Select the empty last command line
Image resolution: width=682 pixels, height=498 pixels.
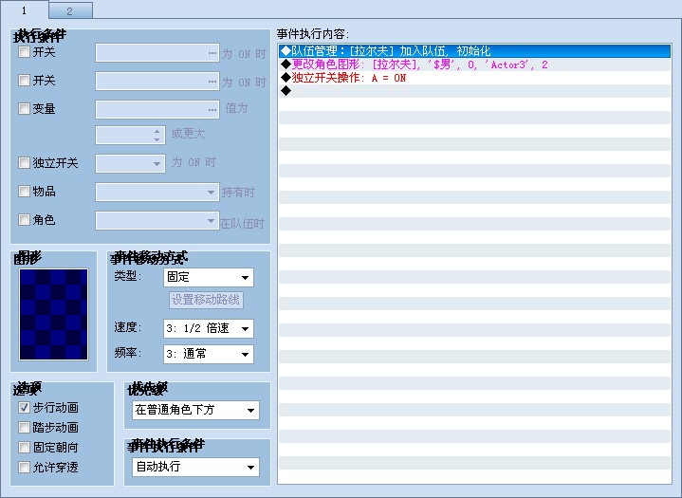[x=474, y=91]
